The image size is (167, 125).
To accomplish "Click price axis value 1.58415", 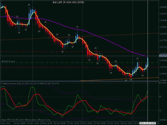I will click(x=163, y=34).
